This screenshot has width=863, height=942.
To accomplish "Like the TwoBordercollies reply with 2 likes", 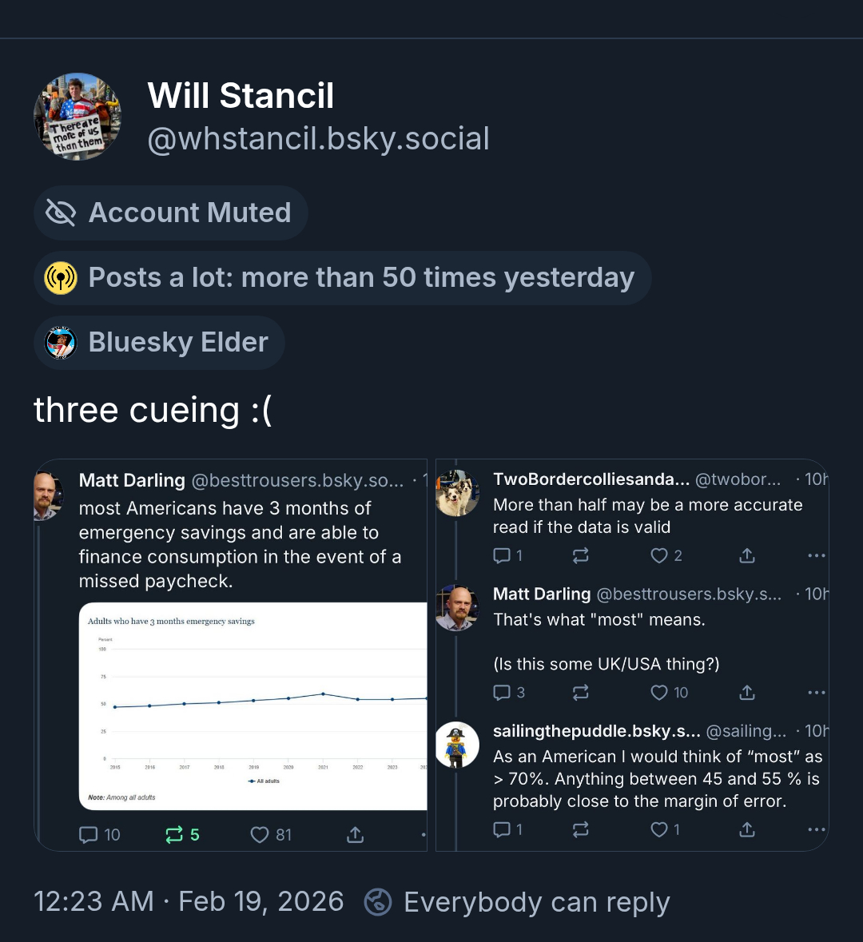I will [x=659, y=555].
